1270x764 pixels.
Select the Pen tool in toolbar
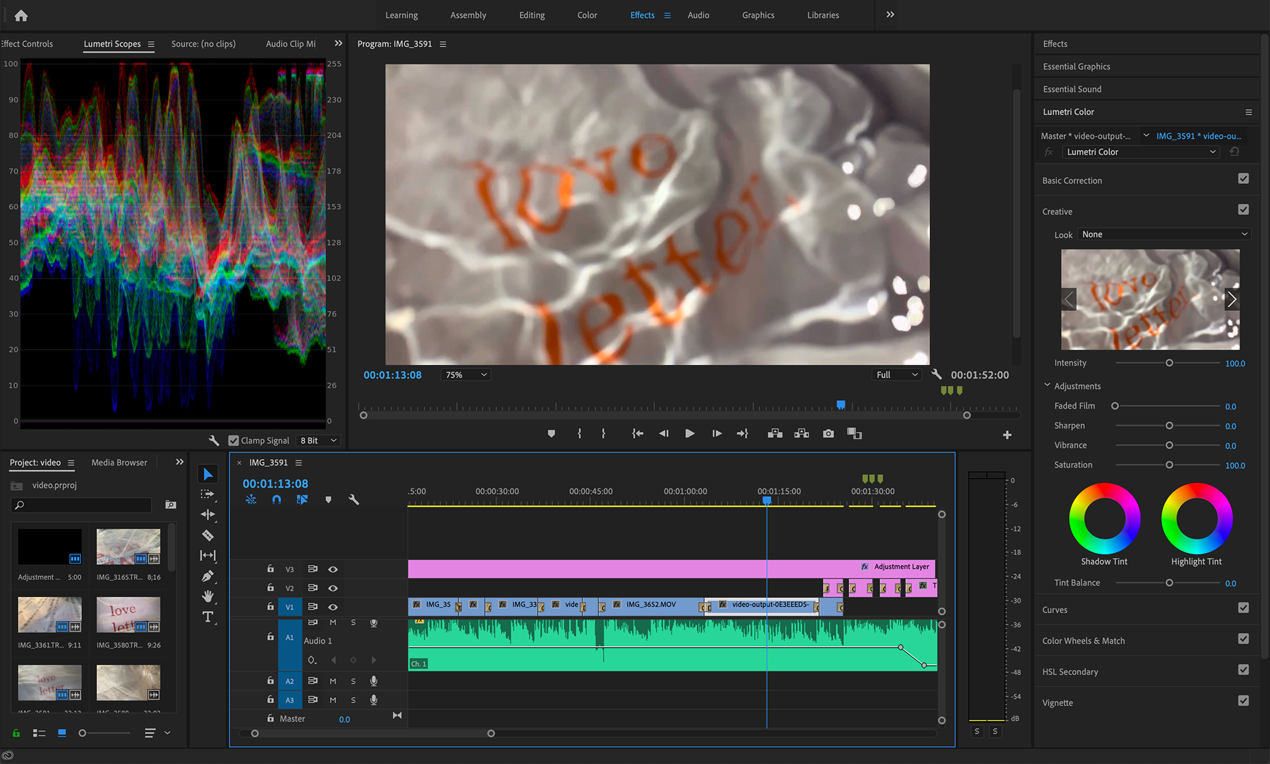tap(208, 576)
